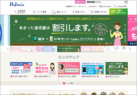
Task: Click the question mark FAQ icon
Action: coord(115,6)
